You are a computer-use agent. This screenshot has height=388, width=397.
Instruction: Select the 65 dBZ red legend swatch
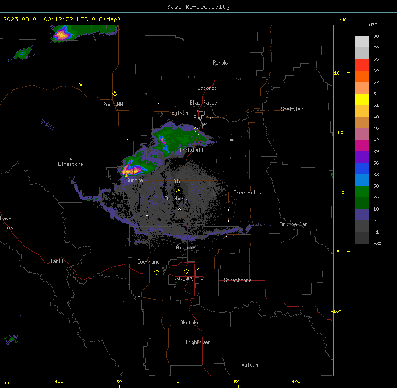click(x=362, y=65)
